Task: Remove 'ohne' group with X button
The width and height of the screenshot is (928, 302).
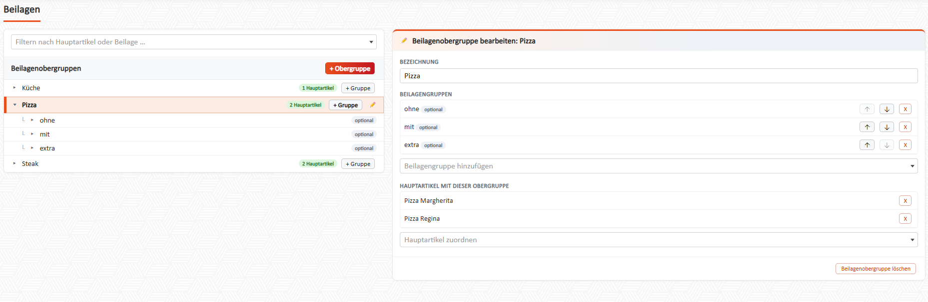Action: pyautogui.click(x=905, y=109)
